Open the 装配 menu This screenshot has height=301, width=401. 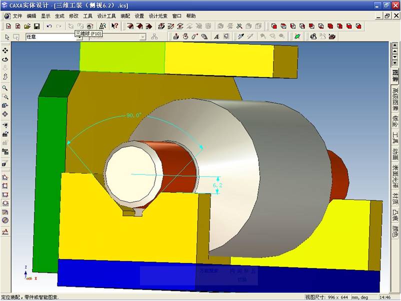tap(125, 16)
